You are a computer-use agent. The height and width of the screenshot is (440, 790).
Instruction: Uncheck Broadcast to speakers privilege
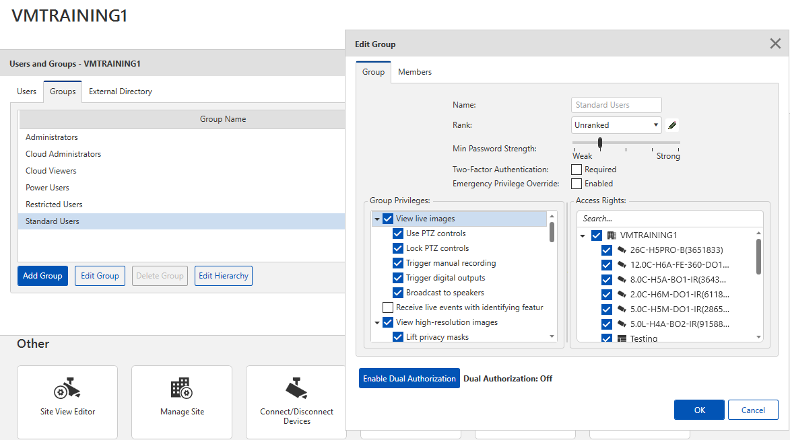[398, 293]
